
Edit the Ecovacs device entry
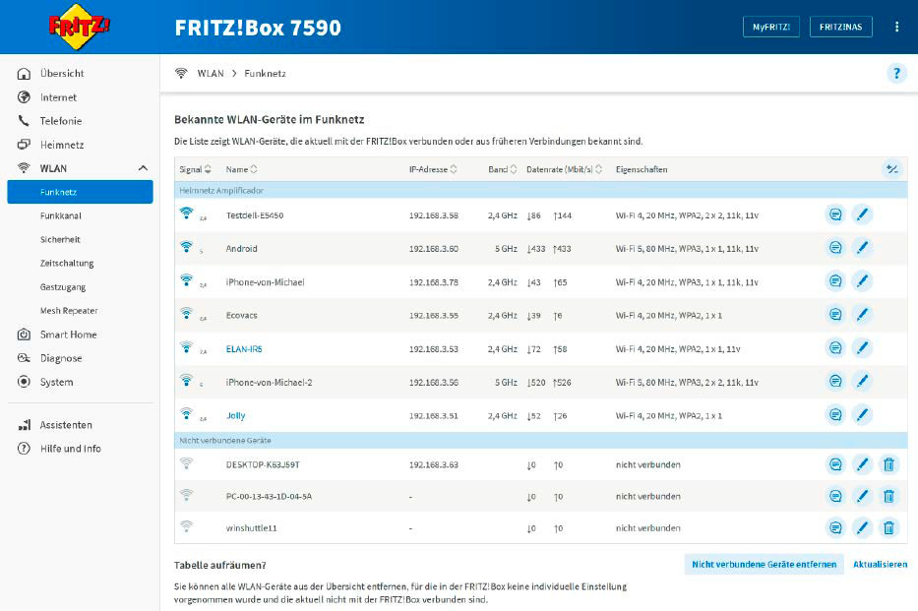coord(862,315)
